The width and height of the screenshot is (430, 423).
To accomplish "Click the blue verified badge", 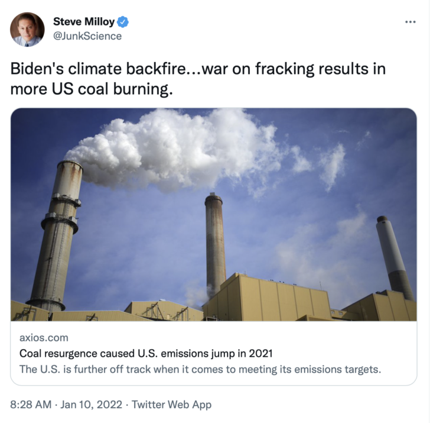I will point(123,22).
